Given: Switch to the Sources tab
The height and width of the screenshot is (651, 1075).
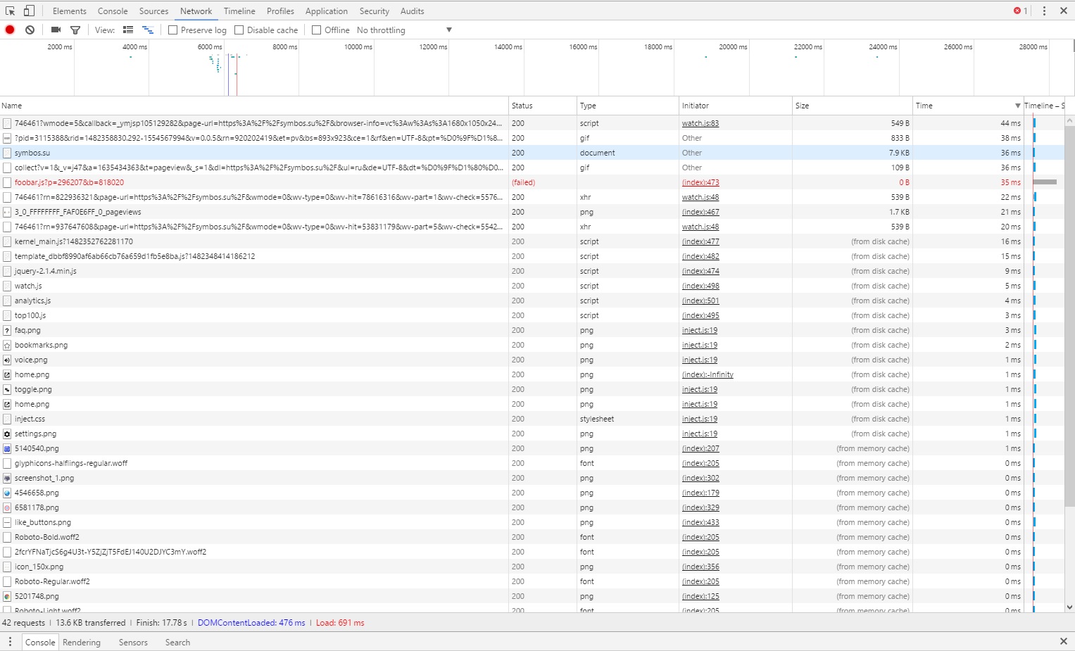Looking at the screenshot, I should pos(153,11).
